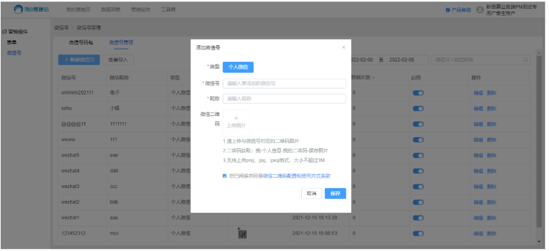Click the 批量导入 button

point(118,60)
